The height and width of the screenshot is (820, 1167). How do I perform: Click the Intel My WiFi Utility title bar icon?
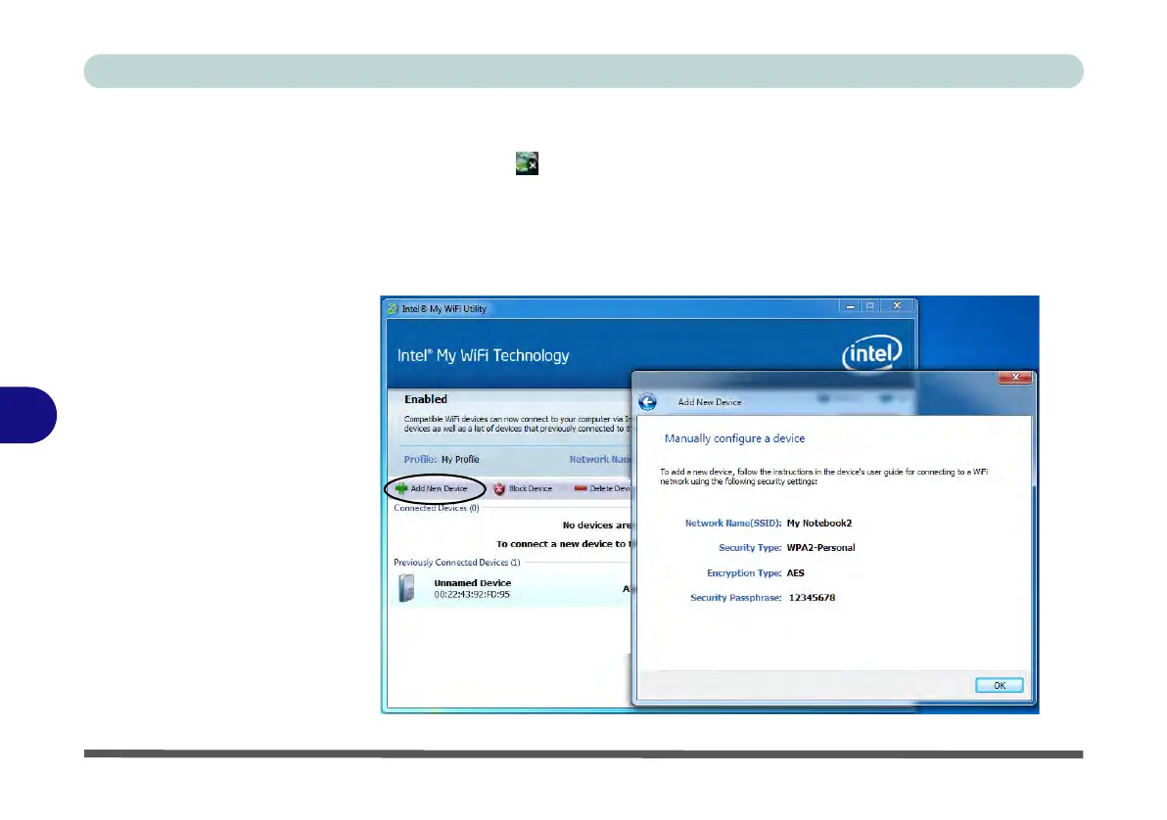coord(393,309)
